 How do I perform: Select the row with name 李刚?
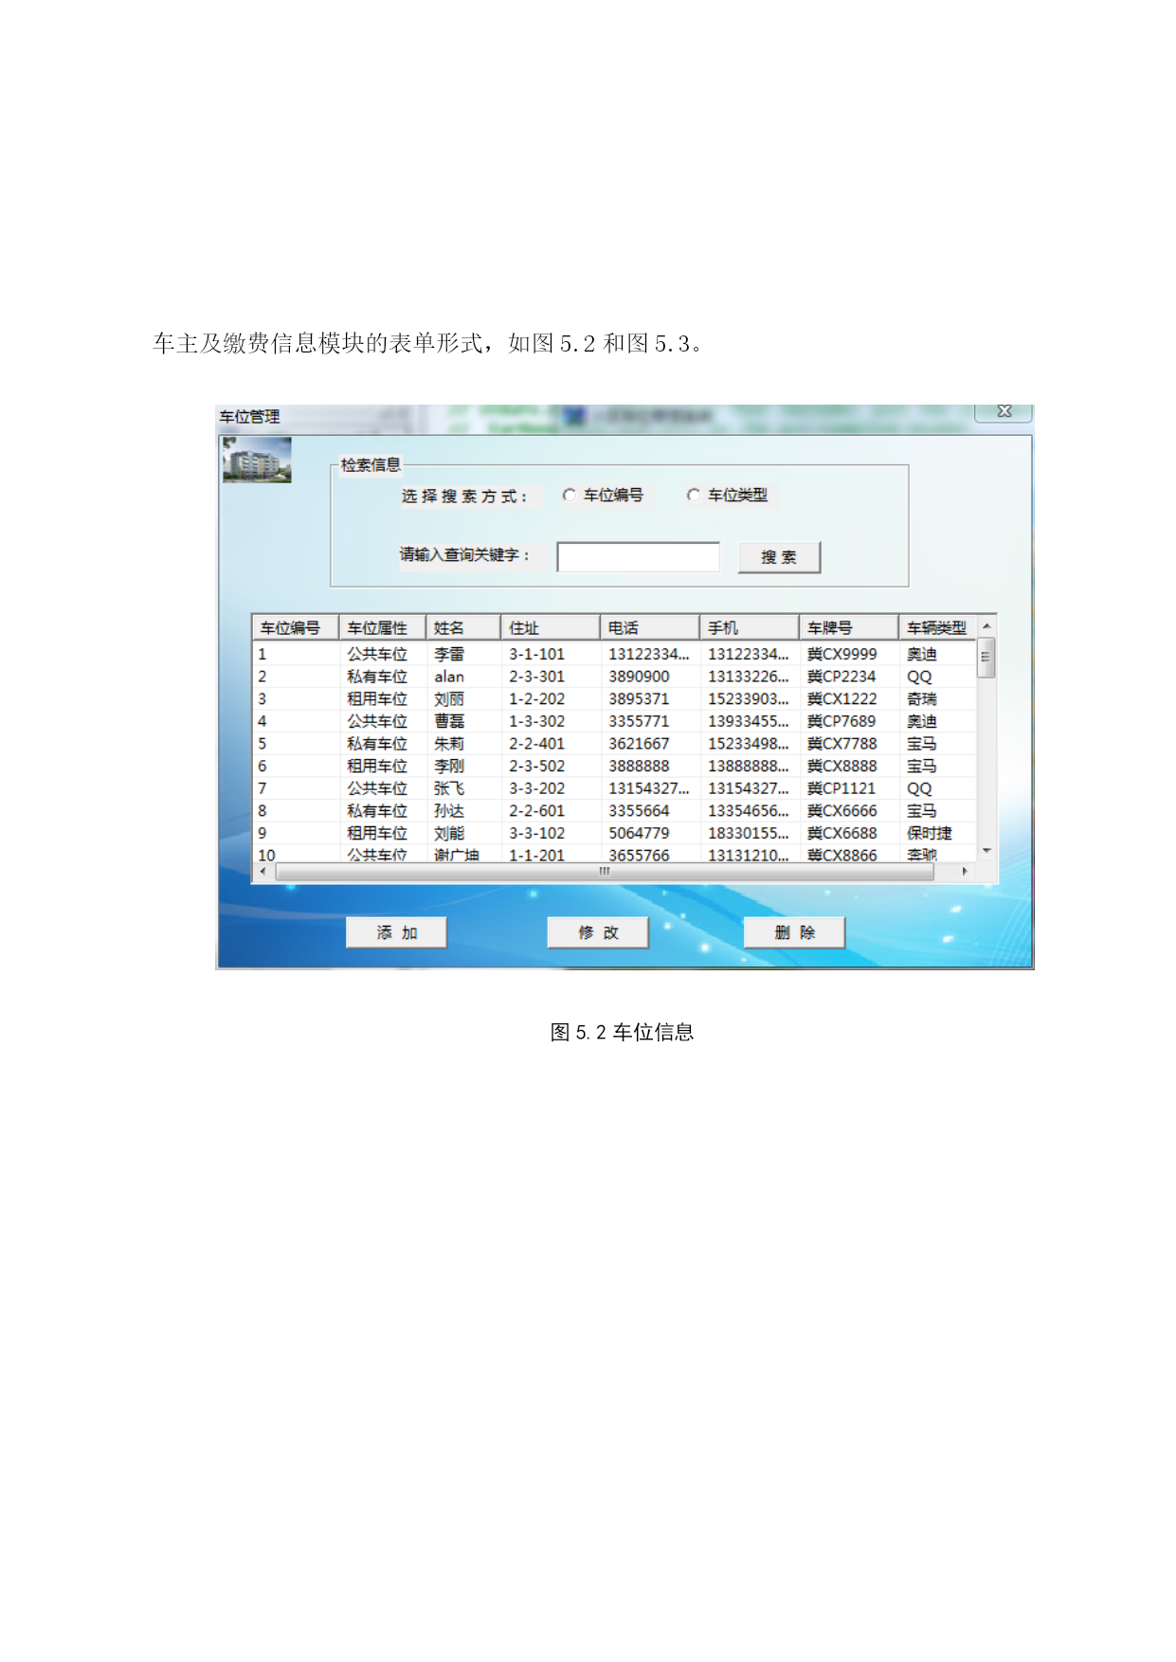[x=614, y=766]
